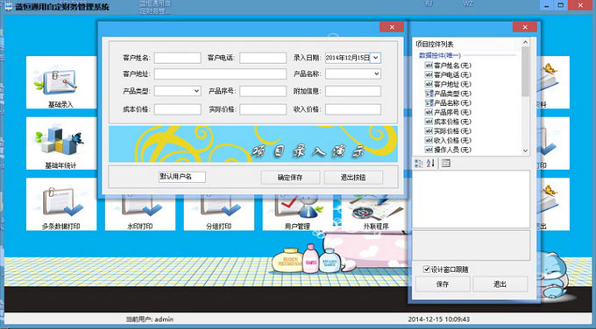Open the 产品类型 combo box
Image resolution: width=596 pixels, height=329 pixels.
(196, 91)
